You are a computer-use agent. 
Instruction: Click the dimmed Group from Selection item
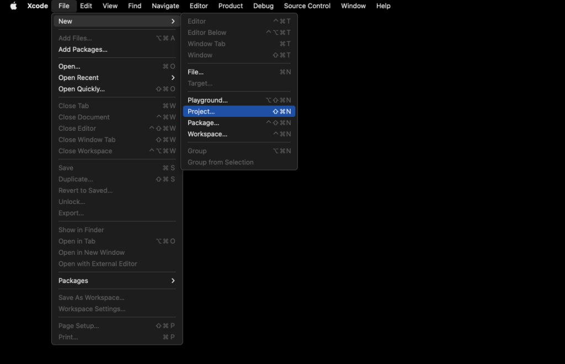point(239,162)
